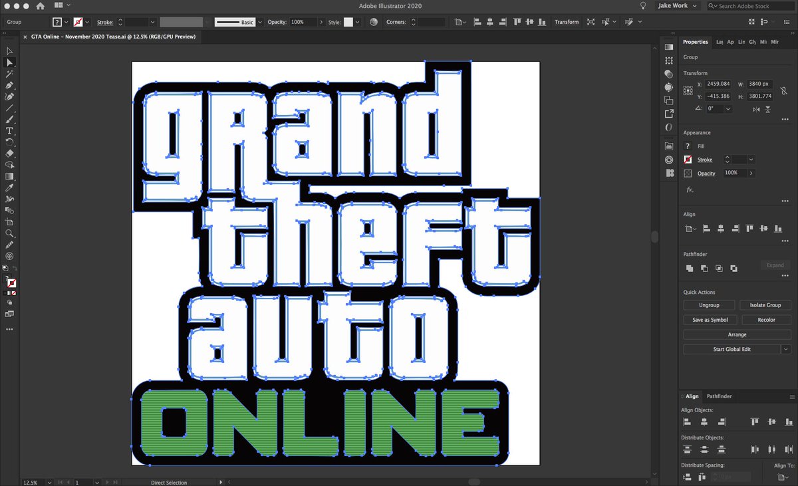Open the Home screen icon
Viewport: 798px width, 486px height.
point(41,6)
